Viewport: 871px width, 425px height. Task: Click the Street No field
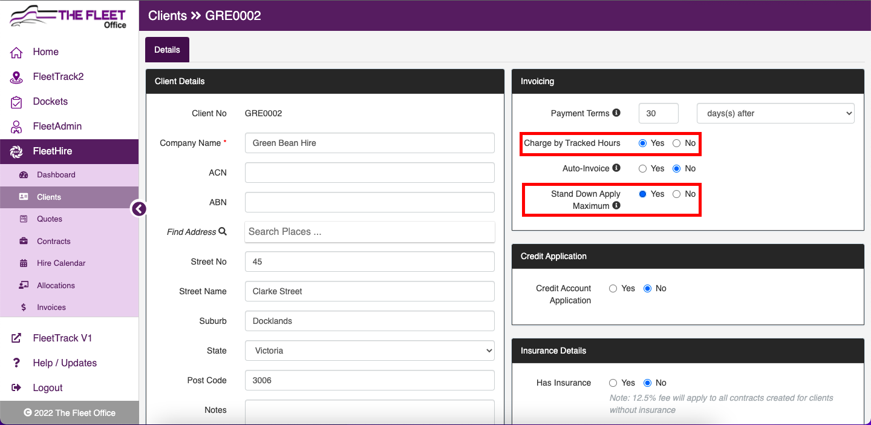(370, 262)
